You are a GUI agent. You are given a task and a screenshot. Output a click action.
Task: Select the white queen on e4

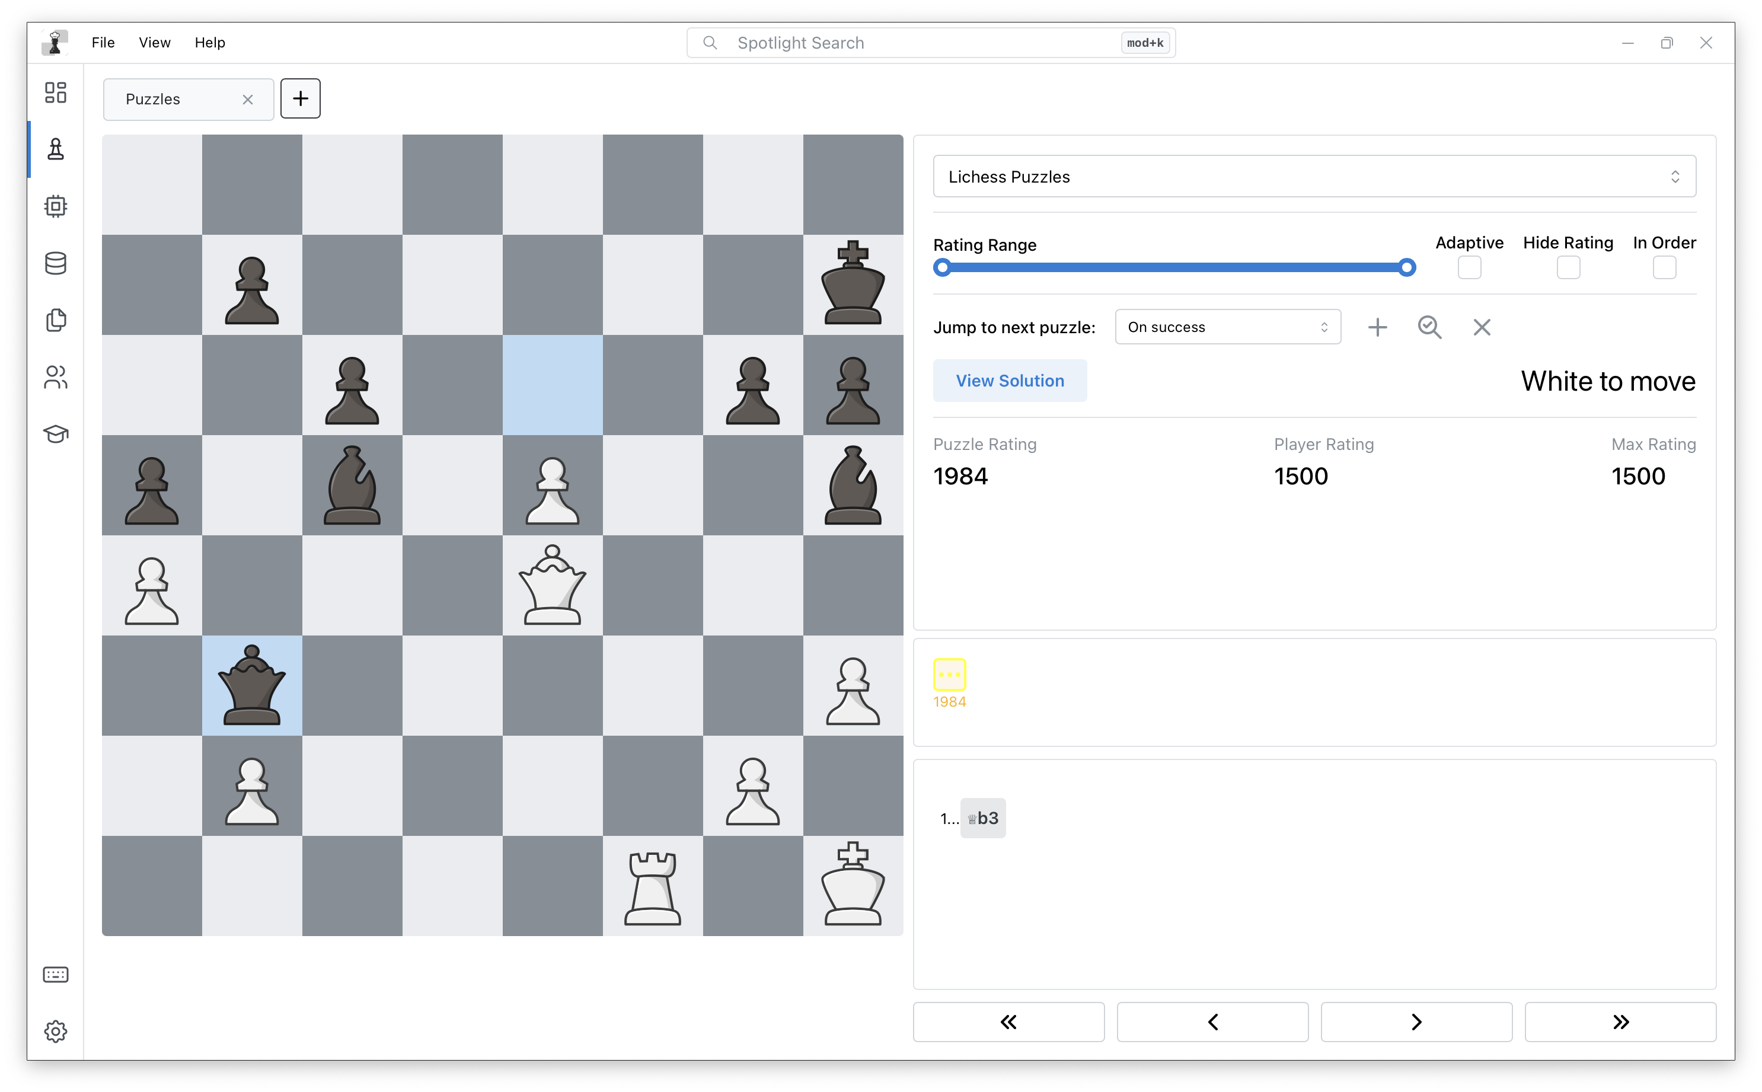[553, 585]
